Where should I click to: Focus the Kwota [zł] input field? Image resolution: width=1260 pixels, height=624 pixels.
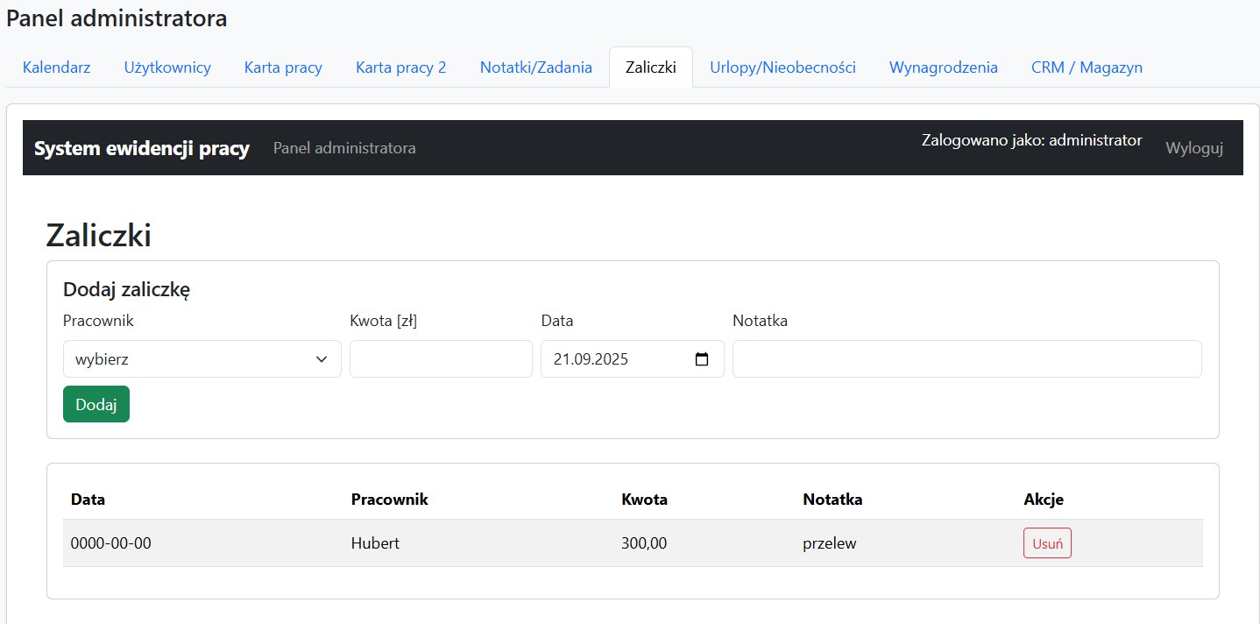441,359
